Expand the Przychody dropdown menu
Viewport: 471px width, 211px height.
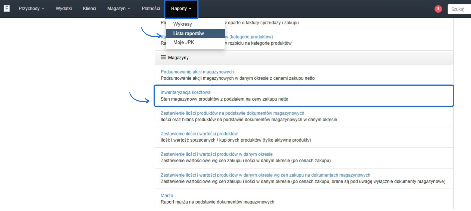tap(31, 8)
